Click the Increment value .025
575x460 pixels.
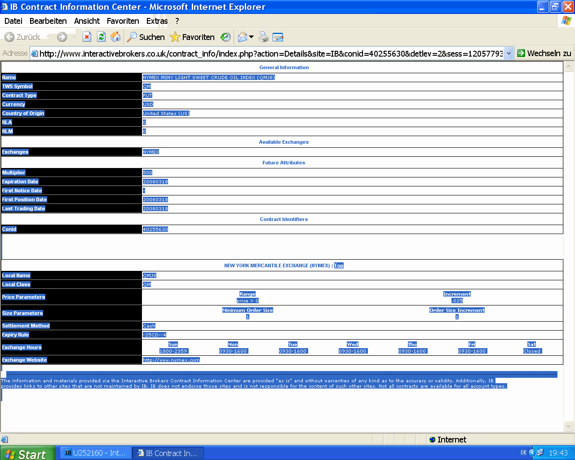(457, 301)
